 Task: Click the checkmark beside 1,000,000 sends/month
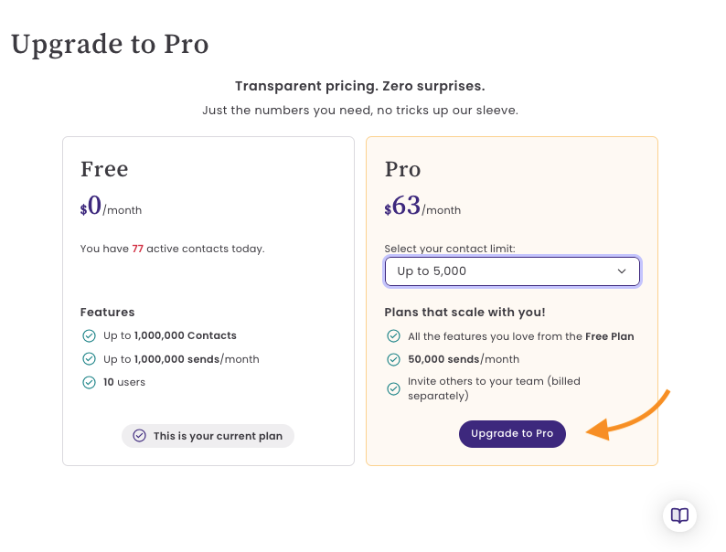89,358
